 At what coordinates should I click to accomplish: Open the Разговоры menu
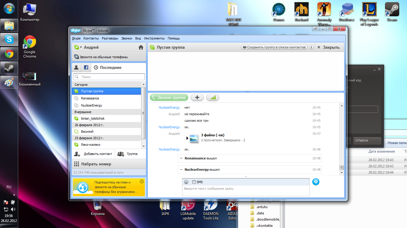point(110,38)
